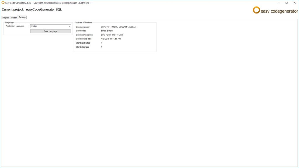Click the license valid date 4/9/2019 11:16:55 PM
Image resolution: width=299 pixels, height=168 pixels.
pyautogui.click(x=111, y=39)
